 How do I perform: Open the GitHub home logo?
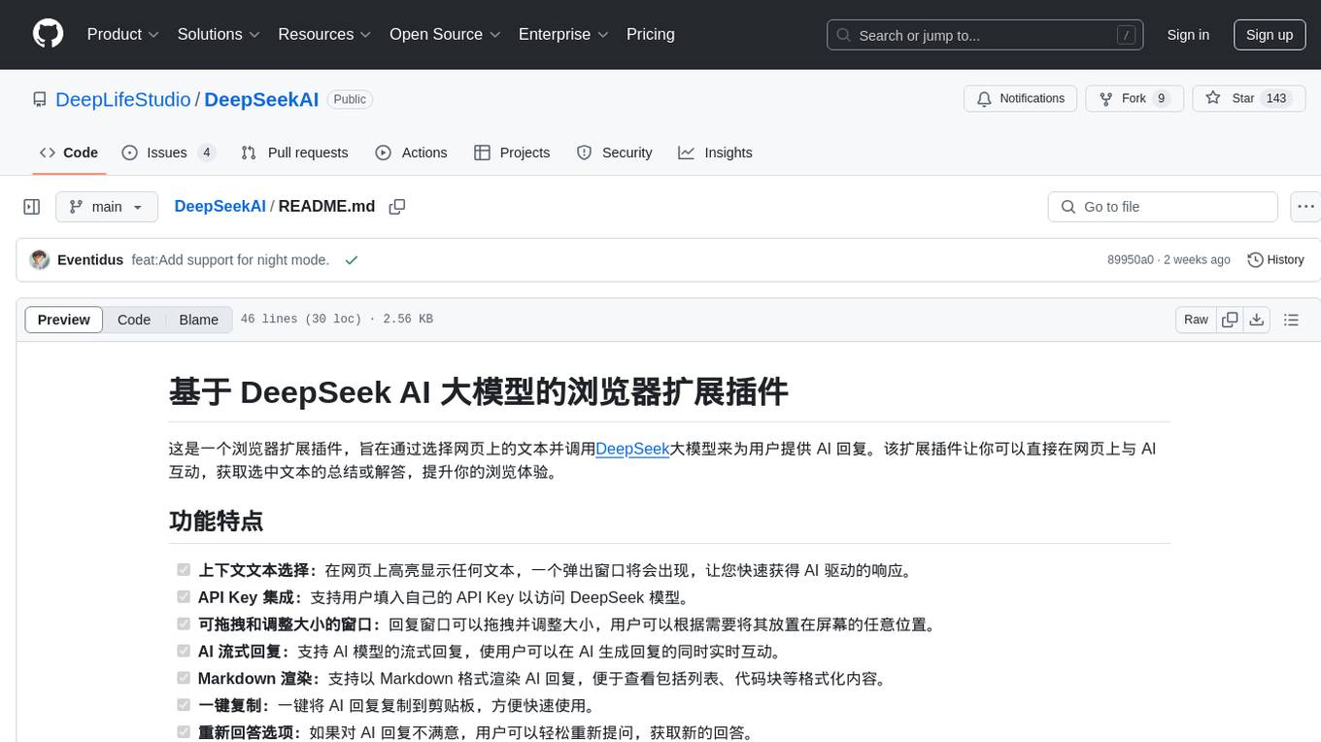pyautogui.click(x=48, y=34)
